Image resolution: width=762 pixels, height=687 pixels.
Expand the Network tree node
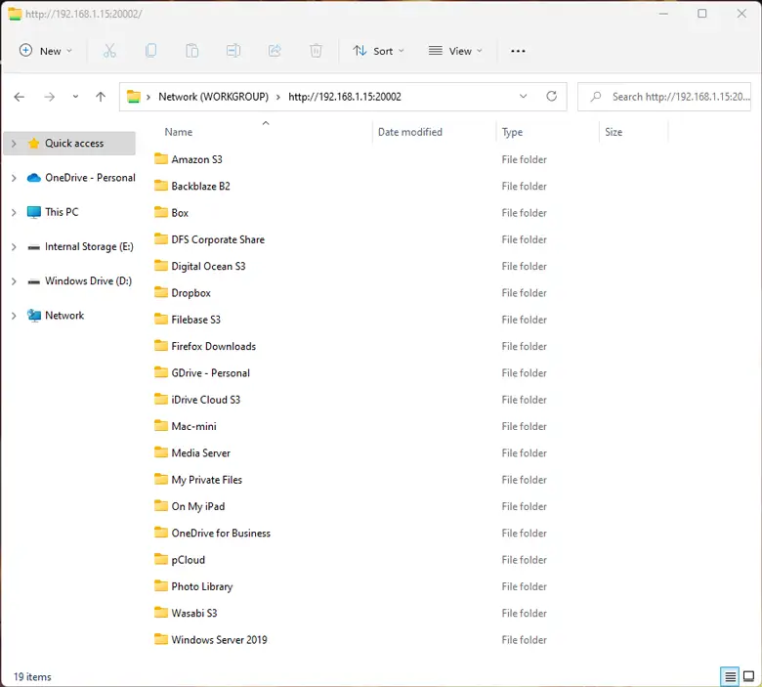14,316
